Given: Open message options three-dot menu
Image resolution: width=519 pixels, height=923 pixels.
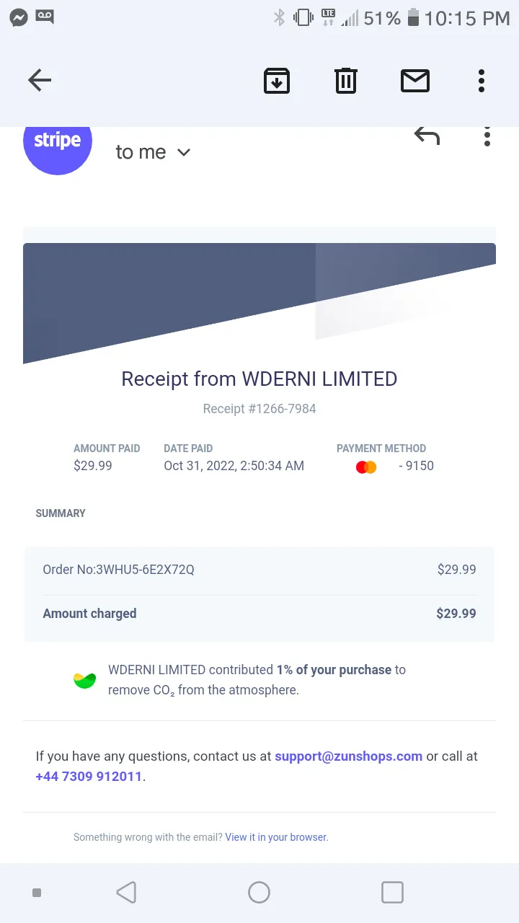Looking at the screenshot, I should coord(487,136).
